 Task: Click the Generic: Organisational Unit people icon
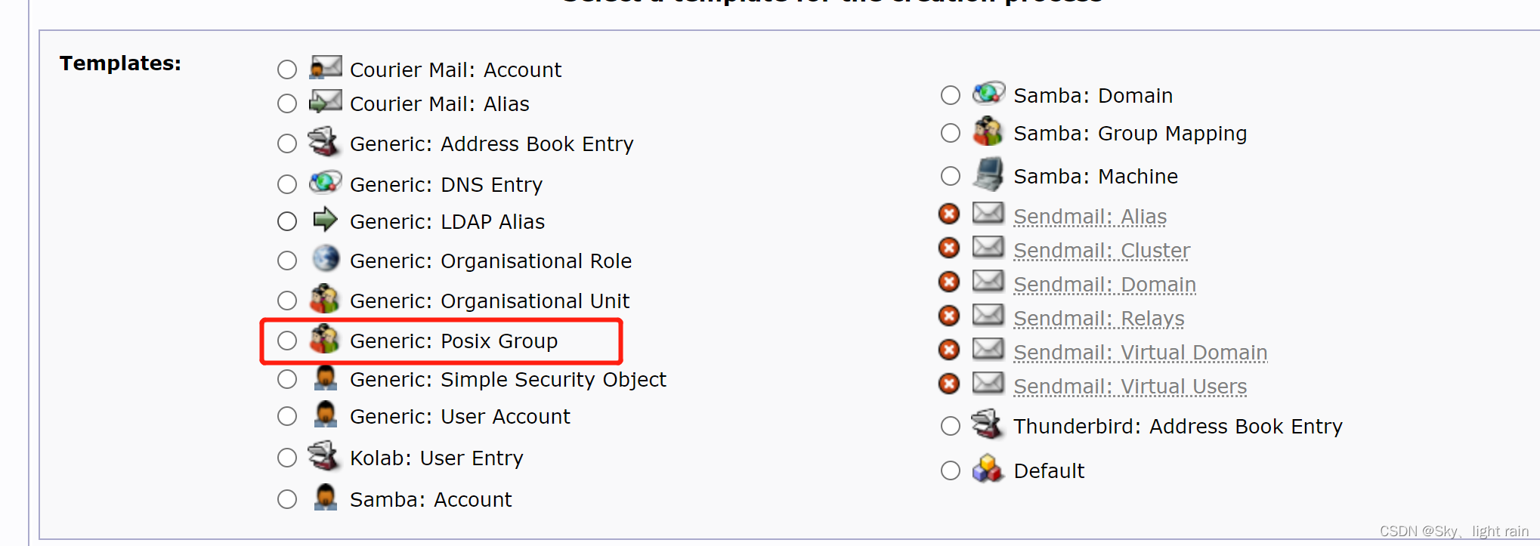(x=325, y=298)
